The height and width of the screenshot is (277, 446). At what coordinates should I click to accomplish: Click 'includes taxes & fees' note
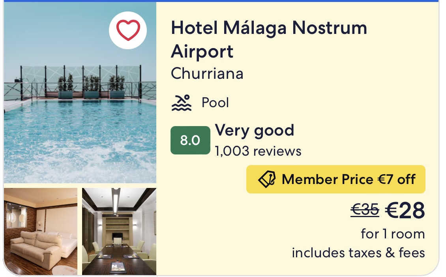click(x=358, y=253)
